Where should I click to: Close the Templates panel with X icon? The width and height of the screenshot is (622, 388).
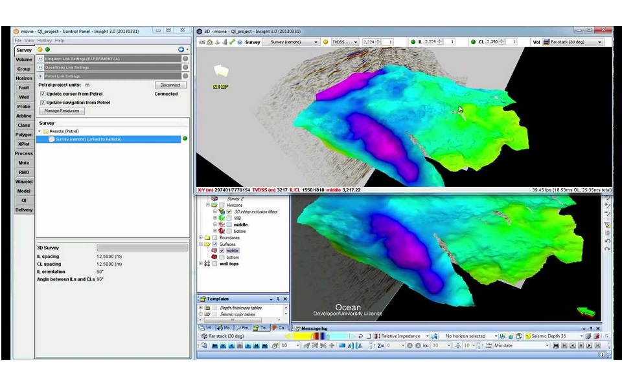click(286, 299)
